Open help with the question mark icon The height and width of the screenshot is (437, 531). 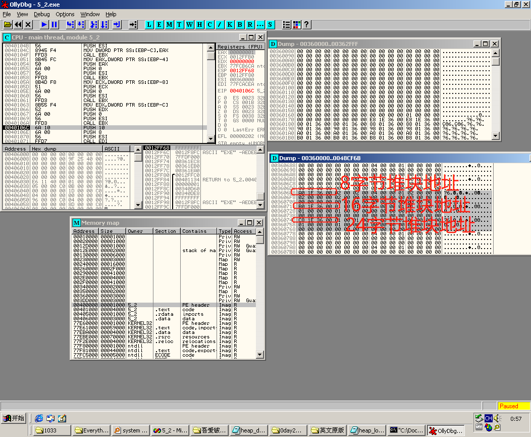point(306,24)
